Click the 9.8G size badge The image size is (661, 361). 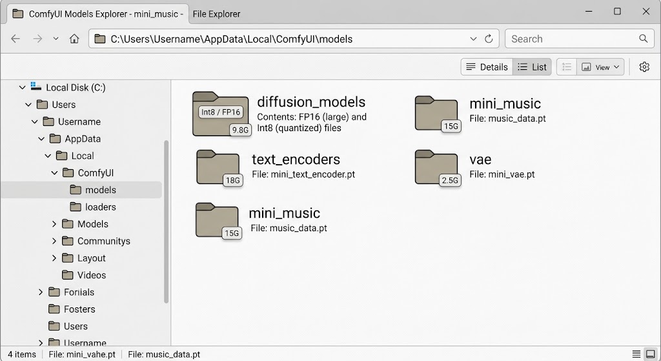coord(240,130)
